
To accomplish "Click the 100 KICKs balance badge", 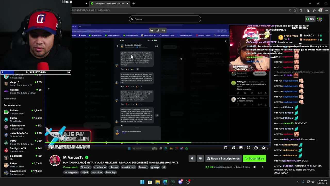I will [310, 19].
